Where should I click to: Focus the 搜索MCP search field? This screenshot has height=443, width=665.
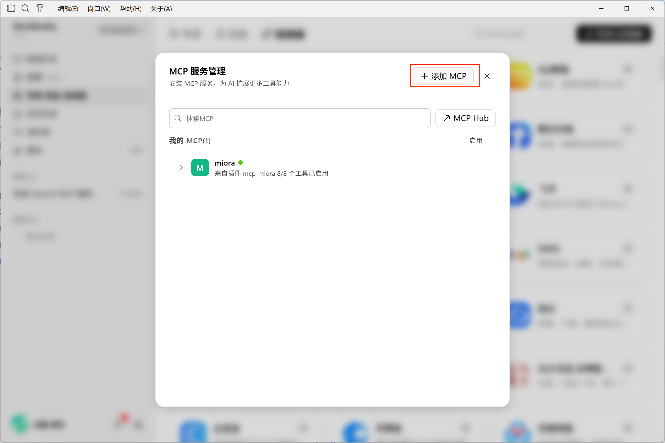point(300,118)
